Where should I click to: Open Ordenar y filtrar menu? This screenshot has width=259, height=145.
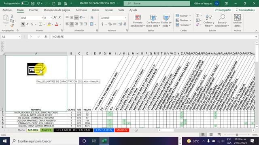click(x=209, y=21)
